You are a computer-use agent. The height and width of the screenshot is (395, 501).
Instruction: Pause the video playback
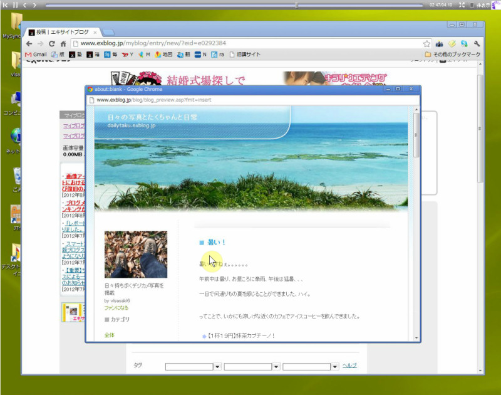[x=15, y=5]
